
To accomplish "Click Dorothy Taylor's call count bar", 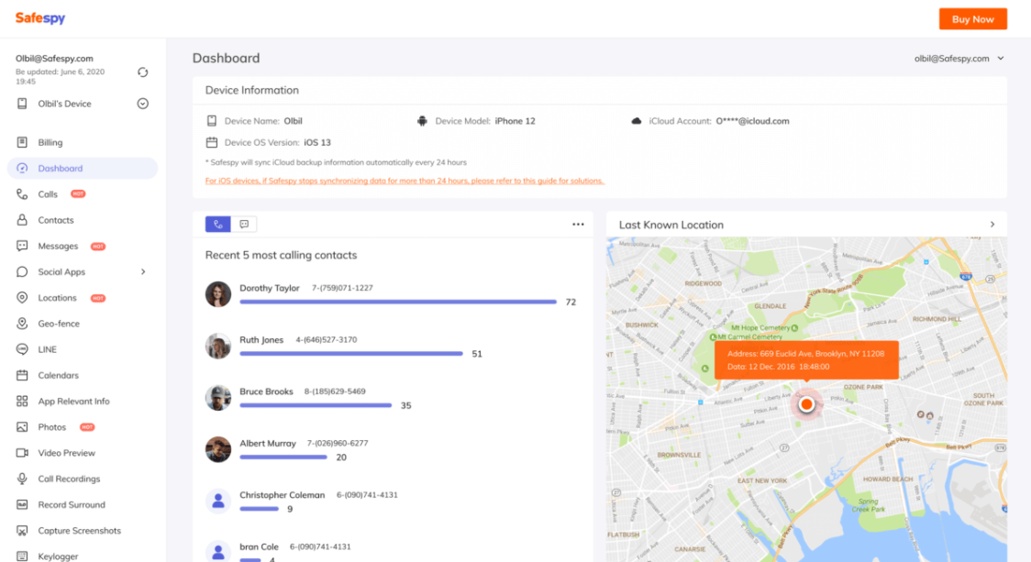I will tap(398, 302).
